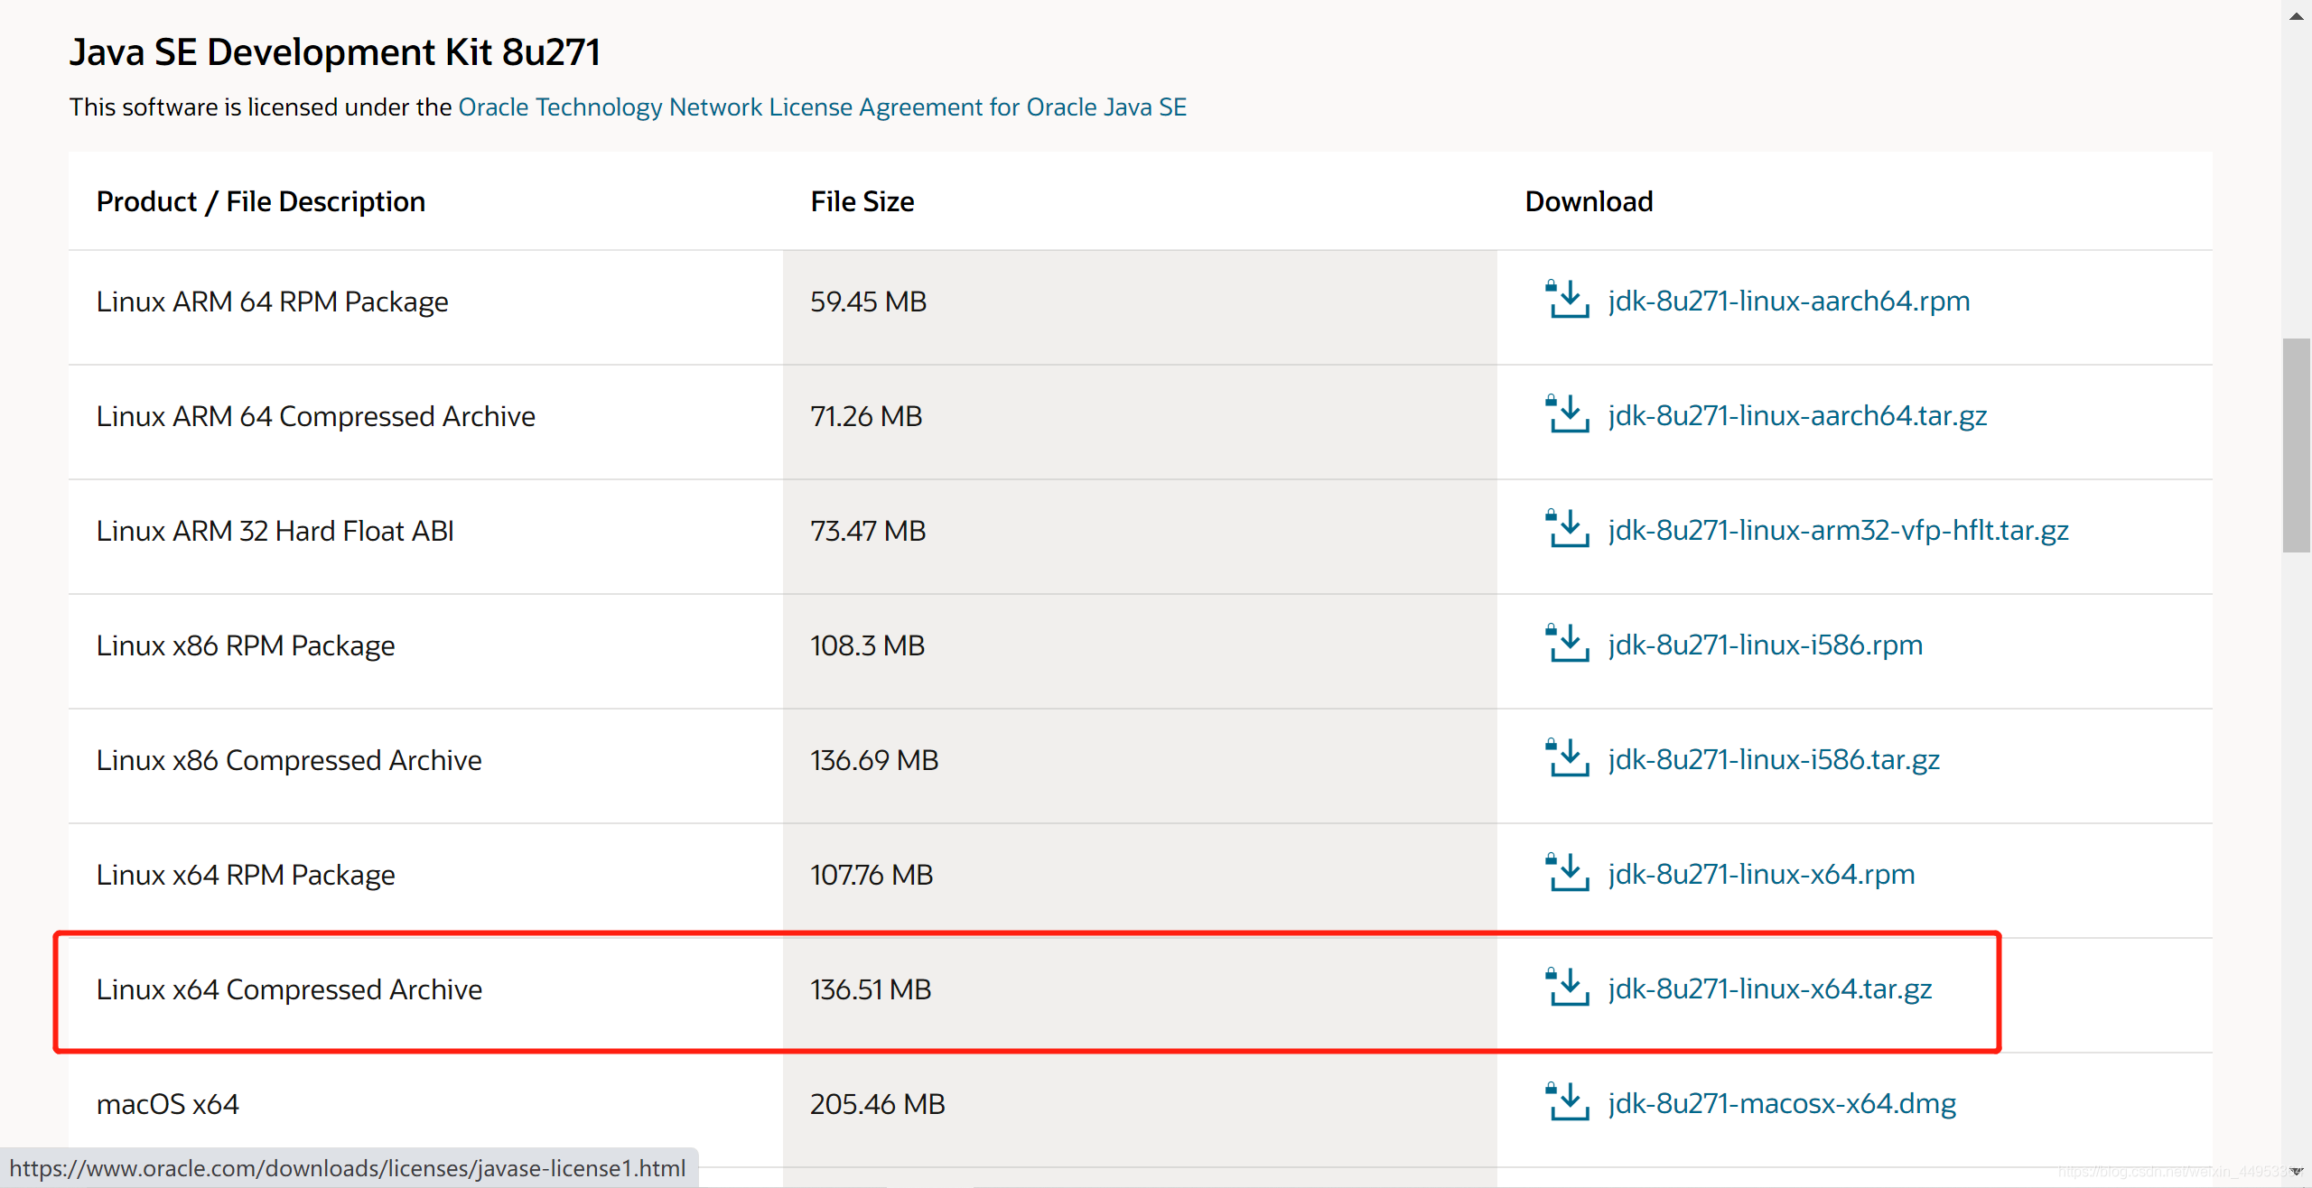Click download icon for macosx-x64.dmg
This screenshot has width=2312, height=1188.
[x=1567, y=1102]
